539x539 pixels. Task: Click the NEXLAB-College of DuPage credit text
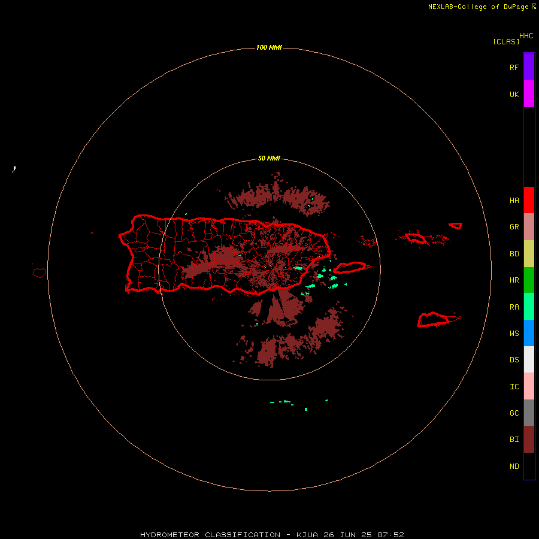click(478, 7)
